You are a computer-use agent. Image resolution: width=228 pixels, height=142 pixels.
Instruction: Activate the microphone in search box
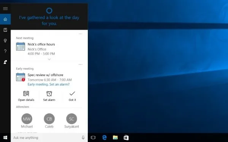coord(83,137)
